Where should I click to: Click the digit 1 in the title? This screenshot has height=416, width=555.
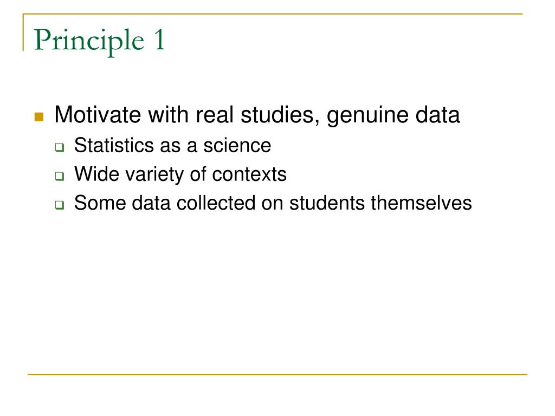point(159,39)
